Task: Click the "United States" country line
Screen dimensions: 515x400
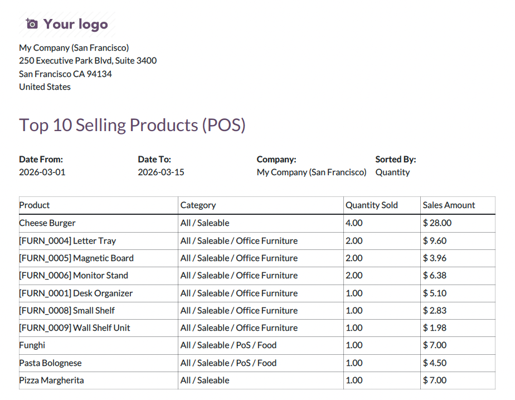Action: (x=45, y=87)
